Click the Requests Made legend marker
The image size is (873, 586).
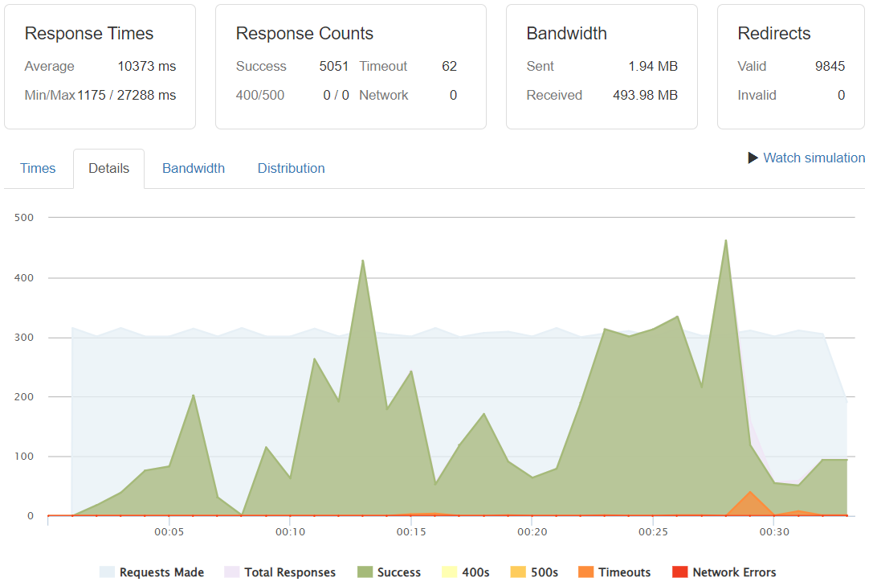tap(105, 572)
